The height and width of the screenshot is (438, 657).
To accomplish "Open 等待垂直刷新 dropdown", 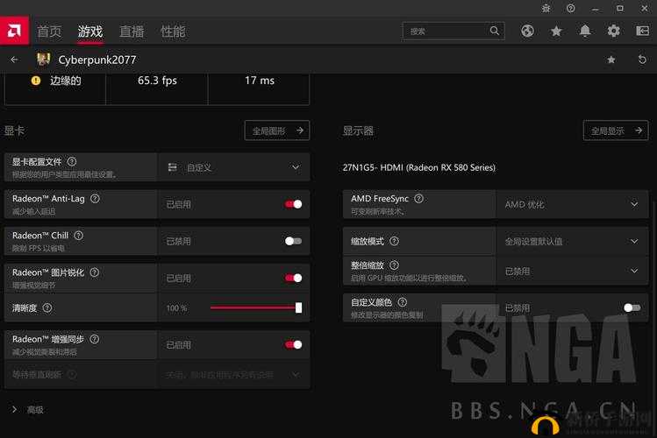I will point(233,374).
